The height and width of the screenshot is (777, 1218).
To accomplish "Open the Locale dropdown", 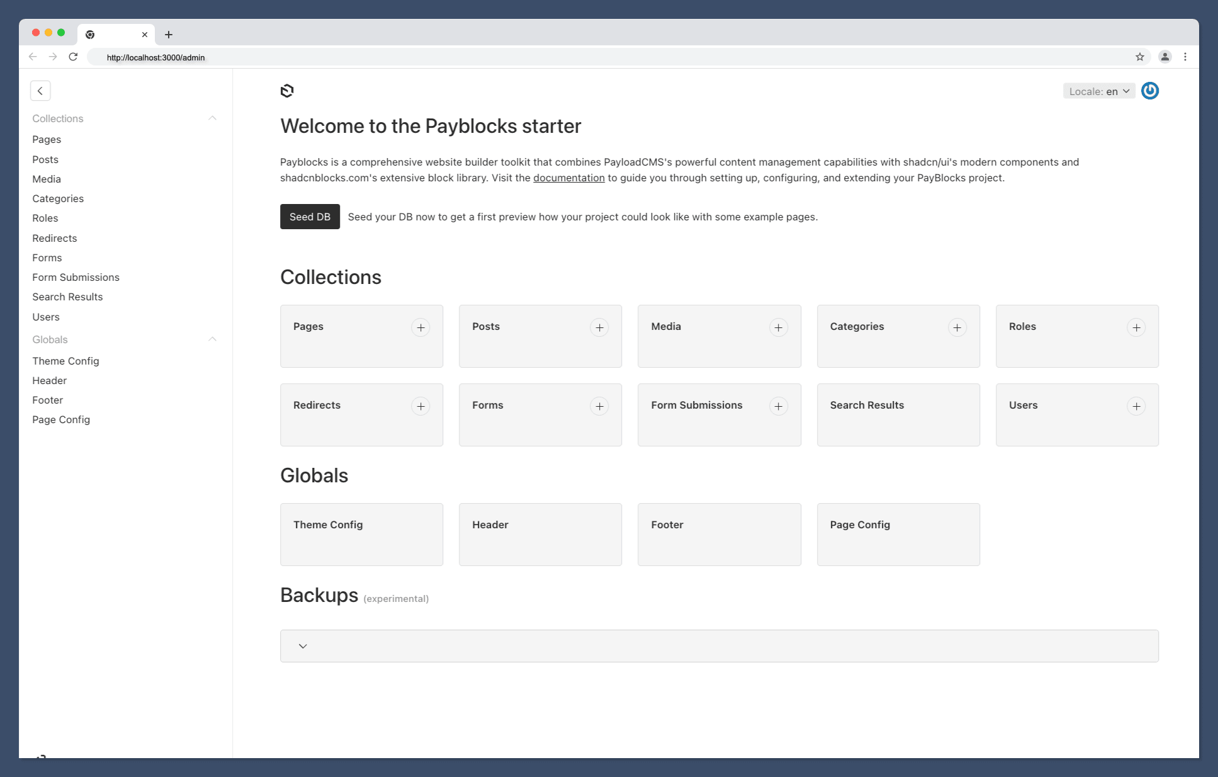I will coord(1098,91).
